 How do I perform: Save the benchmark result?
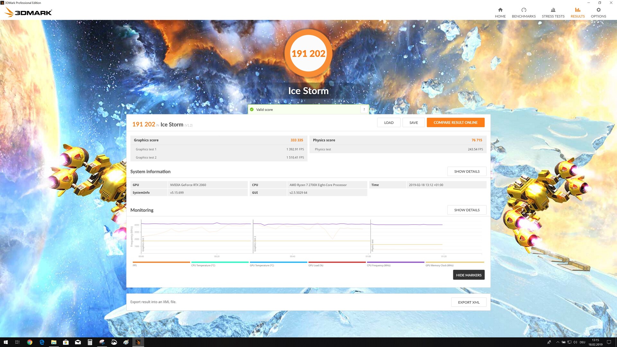(x=414, y=123)
